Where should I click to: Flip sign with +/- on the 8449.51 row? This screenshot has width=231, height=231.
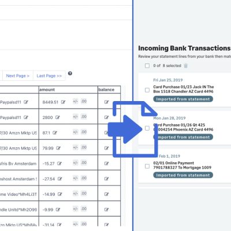point(75,101)
